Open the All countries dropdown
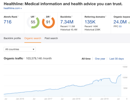 click(x=20, y=49)
